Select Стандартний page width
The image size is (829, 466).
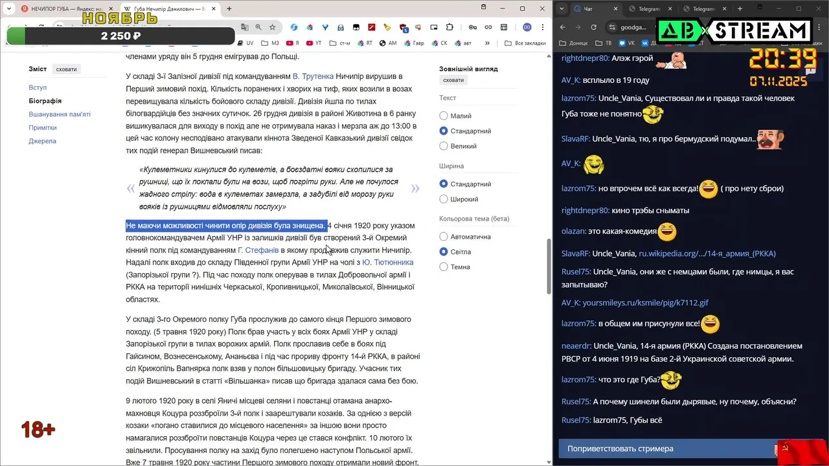tap(444, 184)
